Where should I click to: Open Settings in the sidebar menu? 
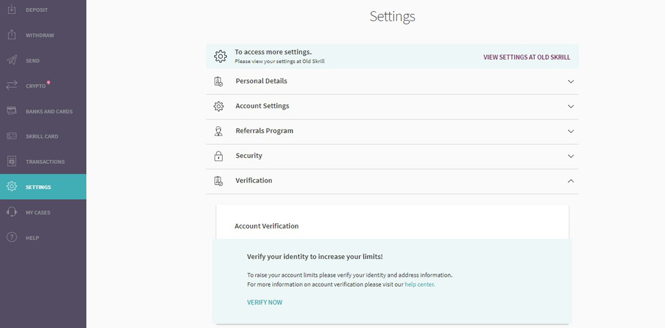38,187
